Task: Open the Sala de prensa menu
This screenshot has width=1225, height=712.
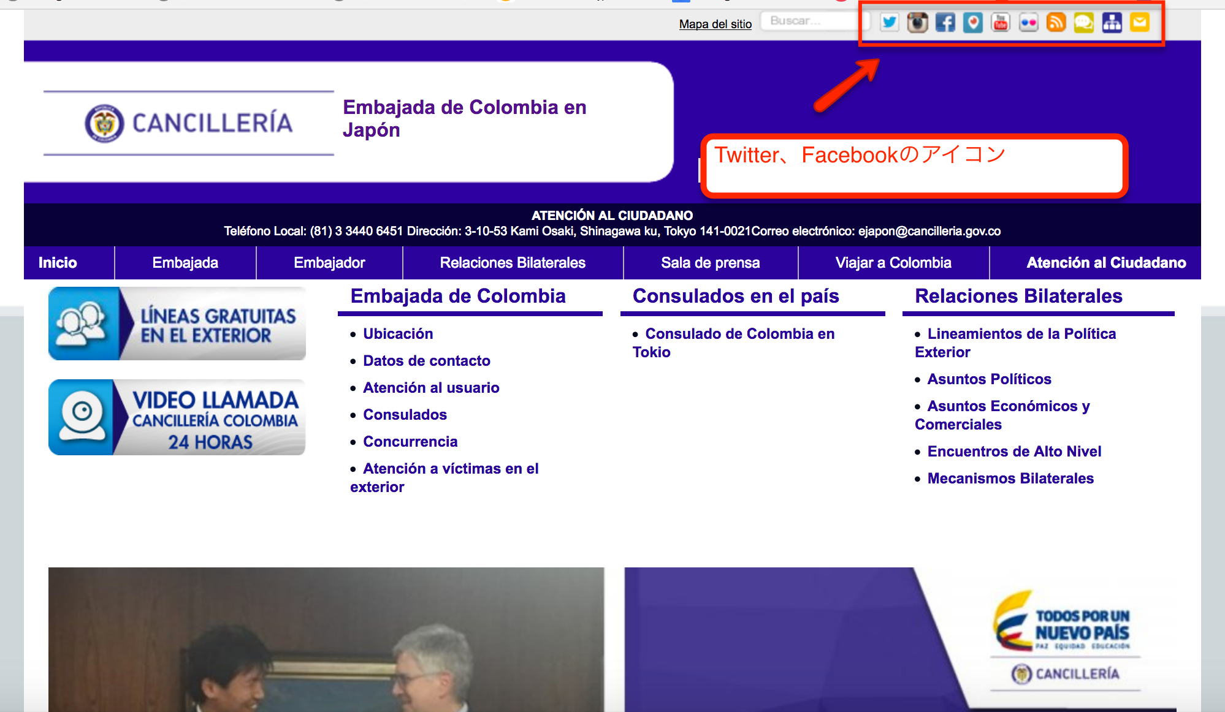Action: pos(710,263)
